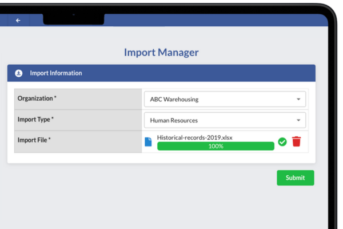
Task: Click the blue top navigation bar
Action: pos(217,20)
